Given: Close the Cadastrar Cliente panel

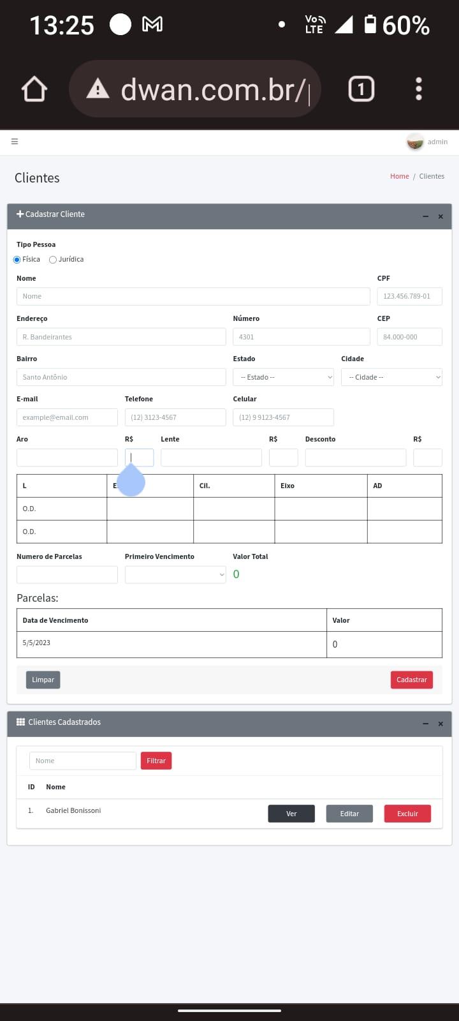Looking at the screenshot, I should pyautogui.click(x=441, y=216).
